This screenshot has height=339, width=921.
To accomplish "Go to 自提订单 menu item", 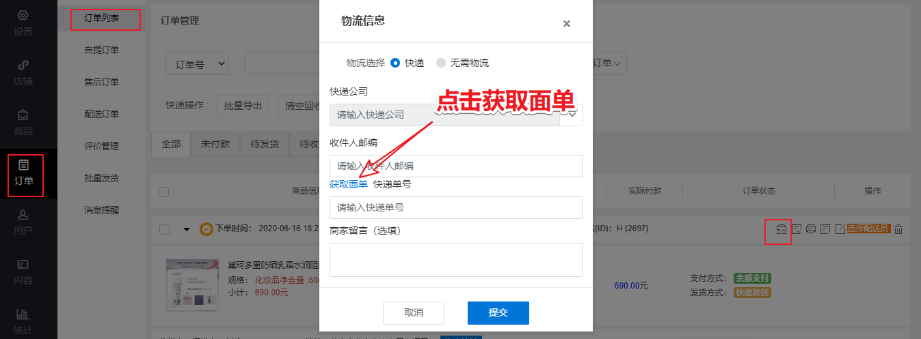I will [x=102, y=50].
